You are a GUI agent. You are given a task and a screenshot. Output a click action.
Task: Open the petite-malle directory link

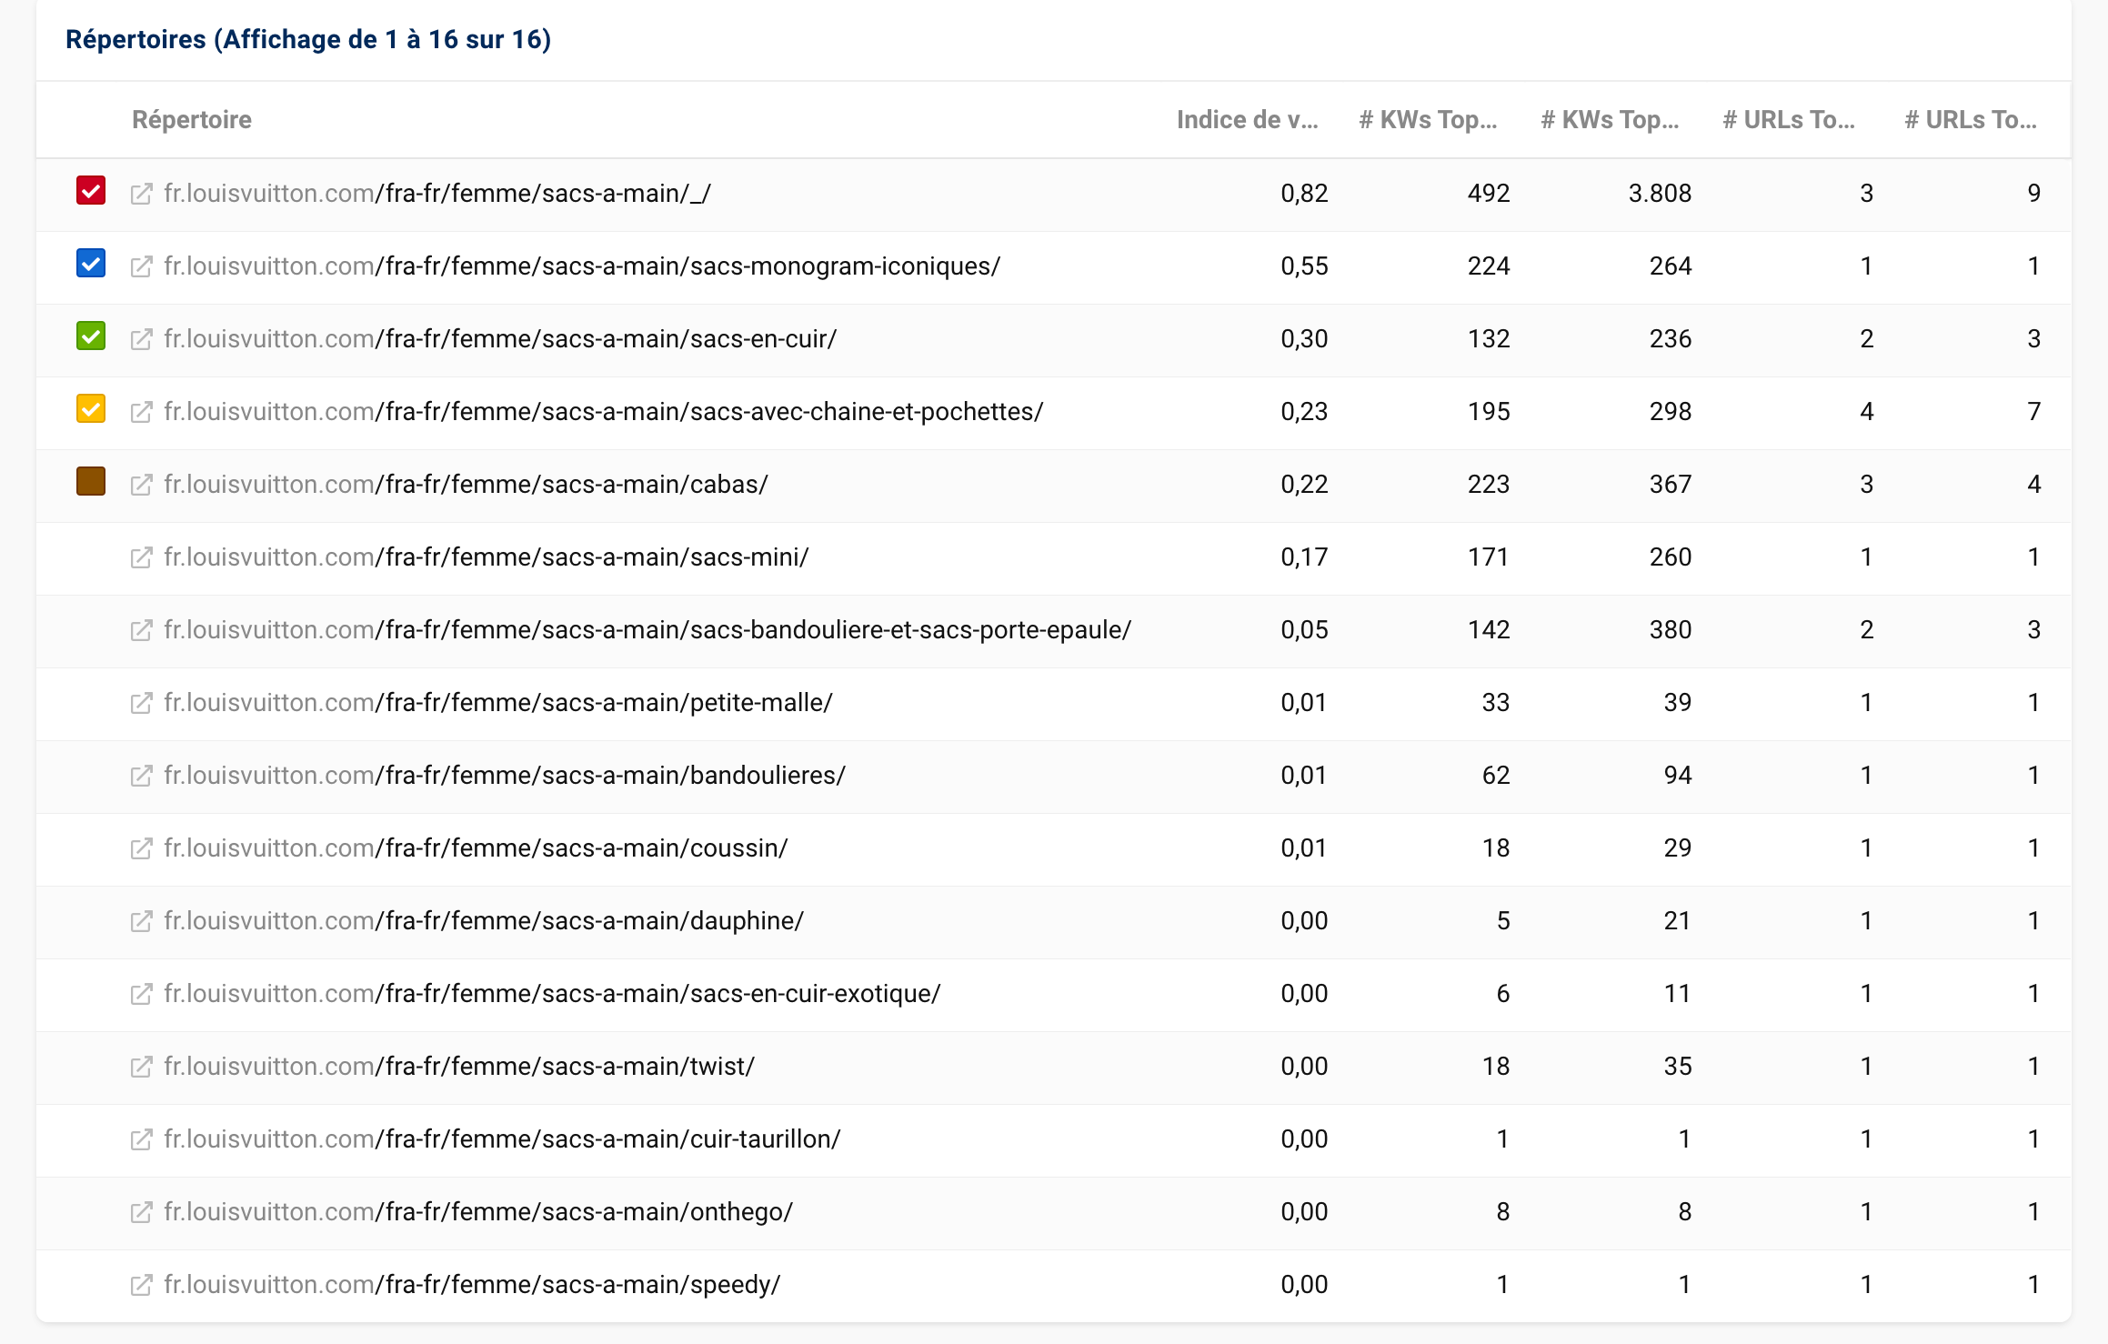(x=498, y=703)
